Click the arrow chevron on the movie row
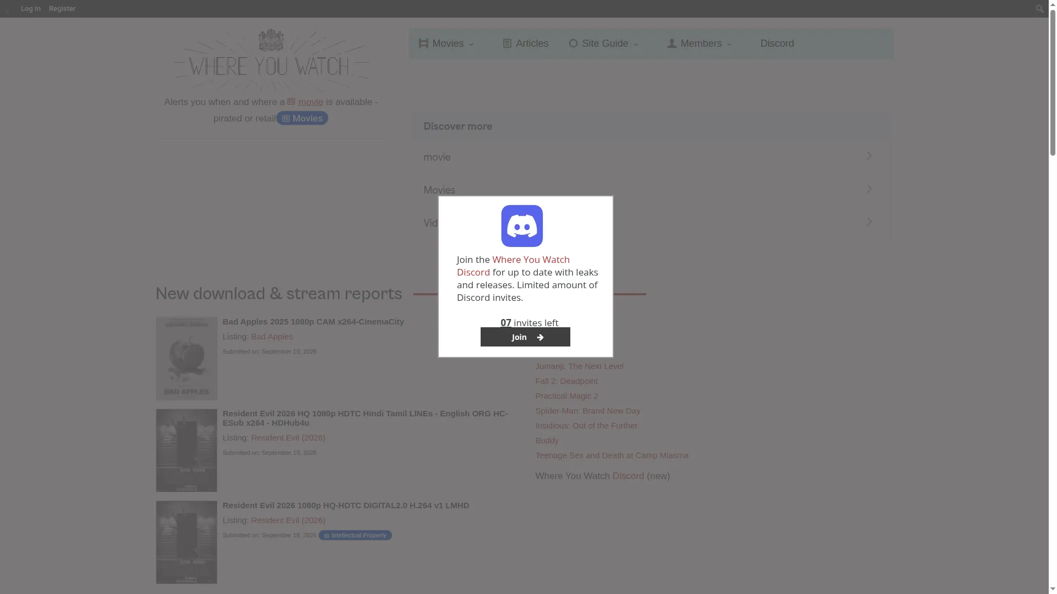 [x=869, y=156]
